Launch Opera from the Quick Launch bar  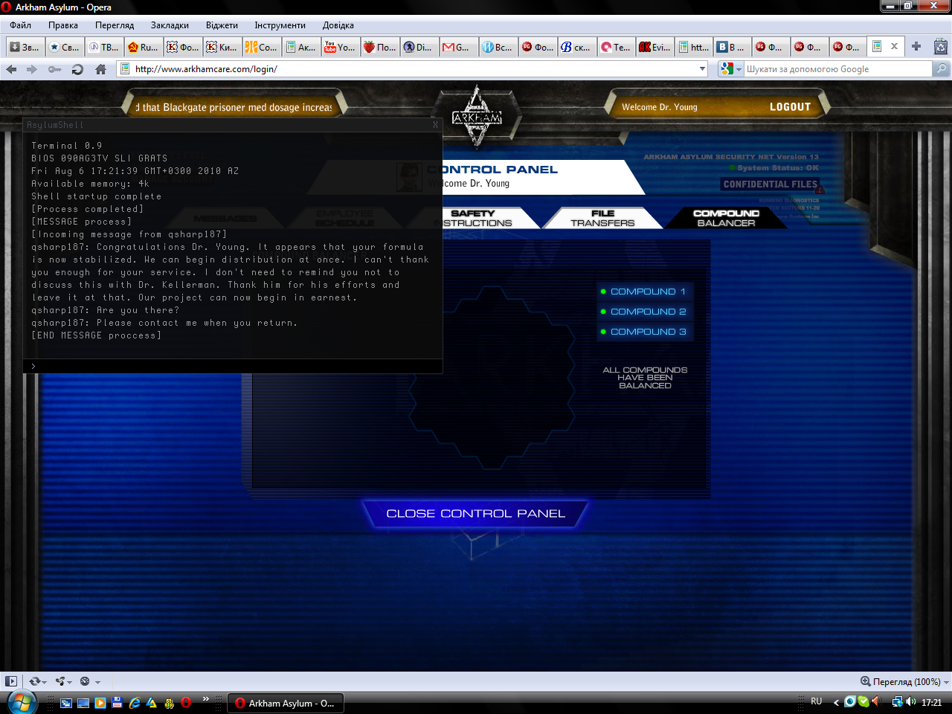(186, 702)
